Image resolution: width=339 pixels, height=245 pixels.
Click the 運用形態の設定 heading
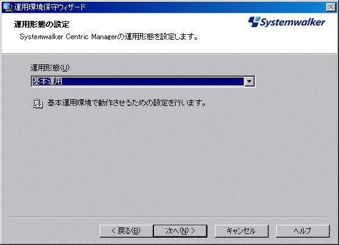point(42,24)
